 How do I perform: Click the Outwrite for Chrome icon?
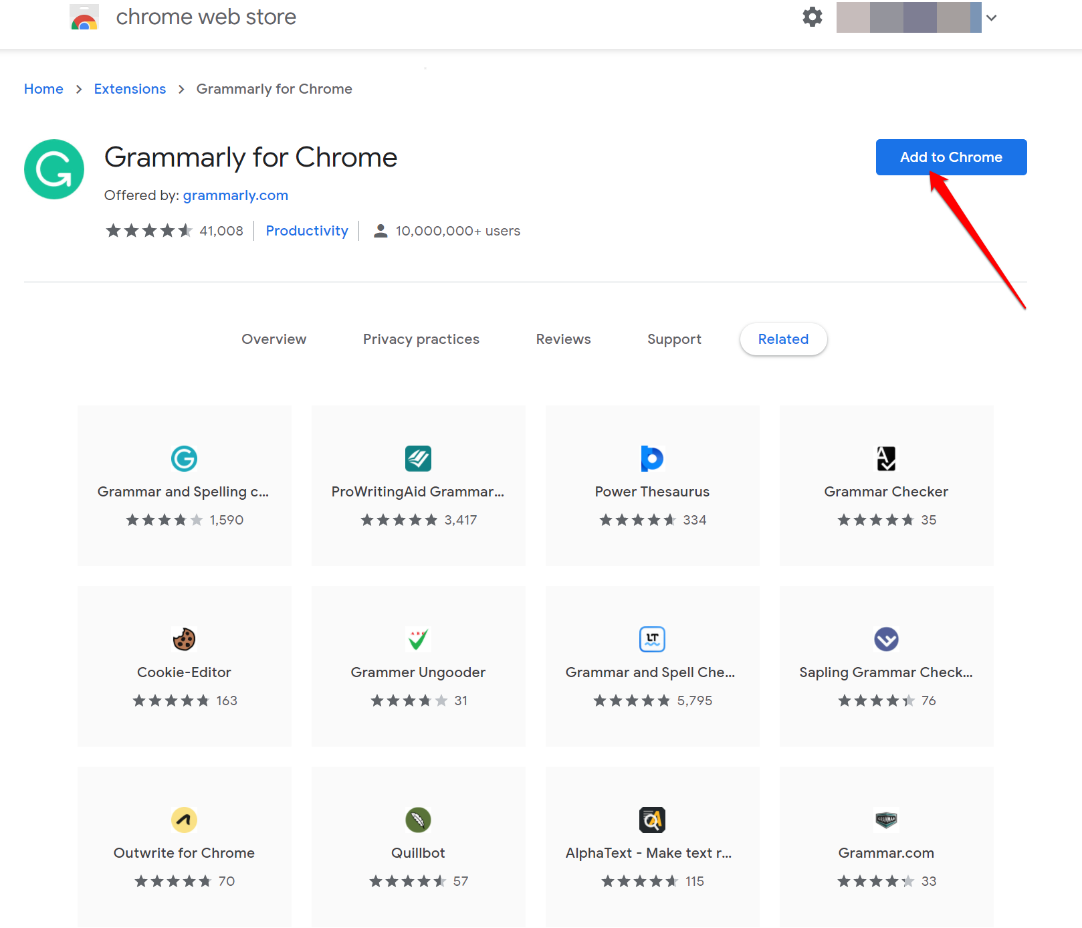[x=184, y=820]
